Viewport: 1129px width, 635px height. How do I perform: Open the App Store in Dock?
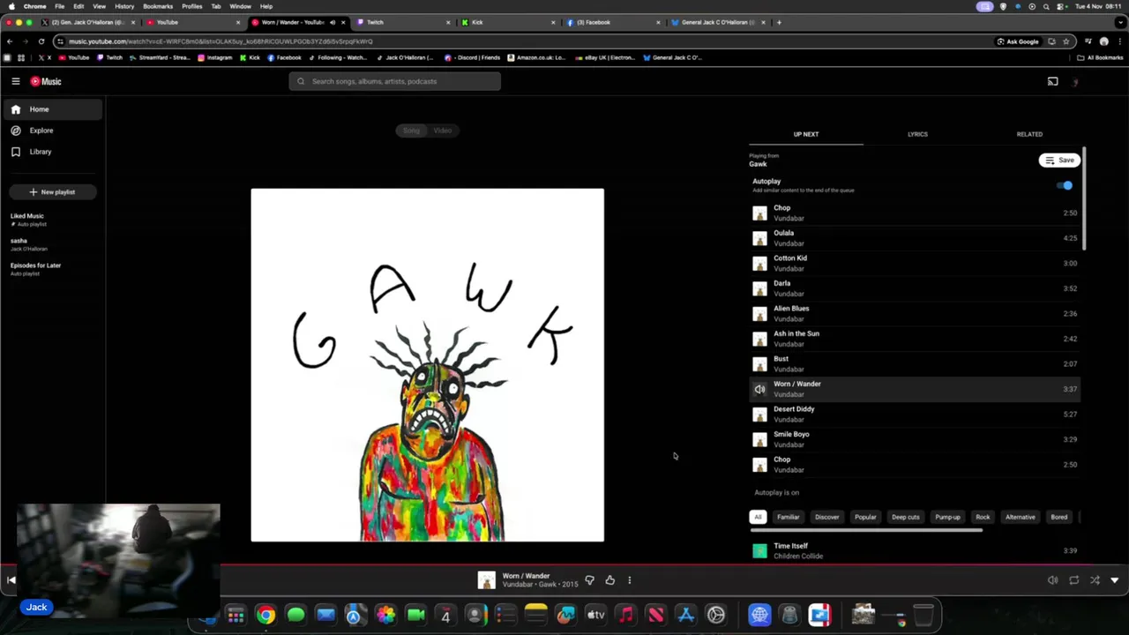click(685, 615)
